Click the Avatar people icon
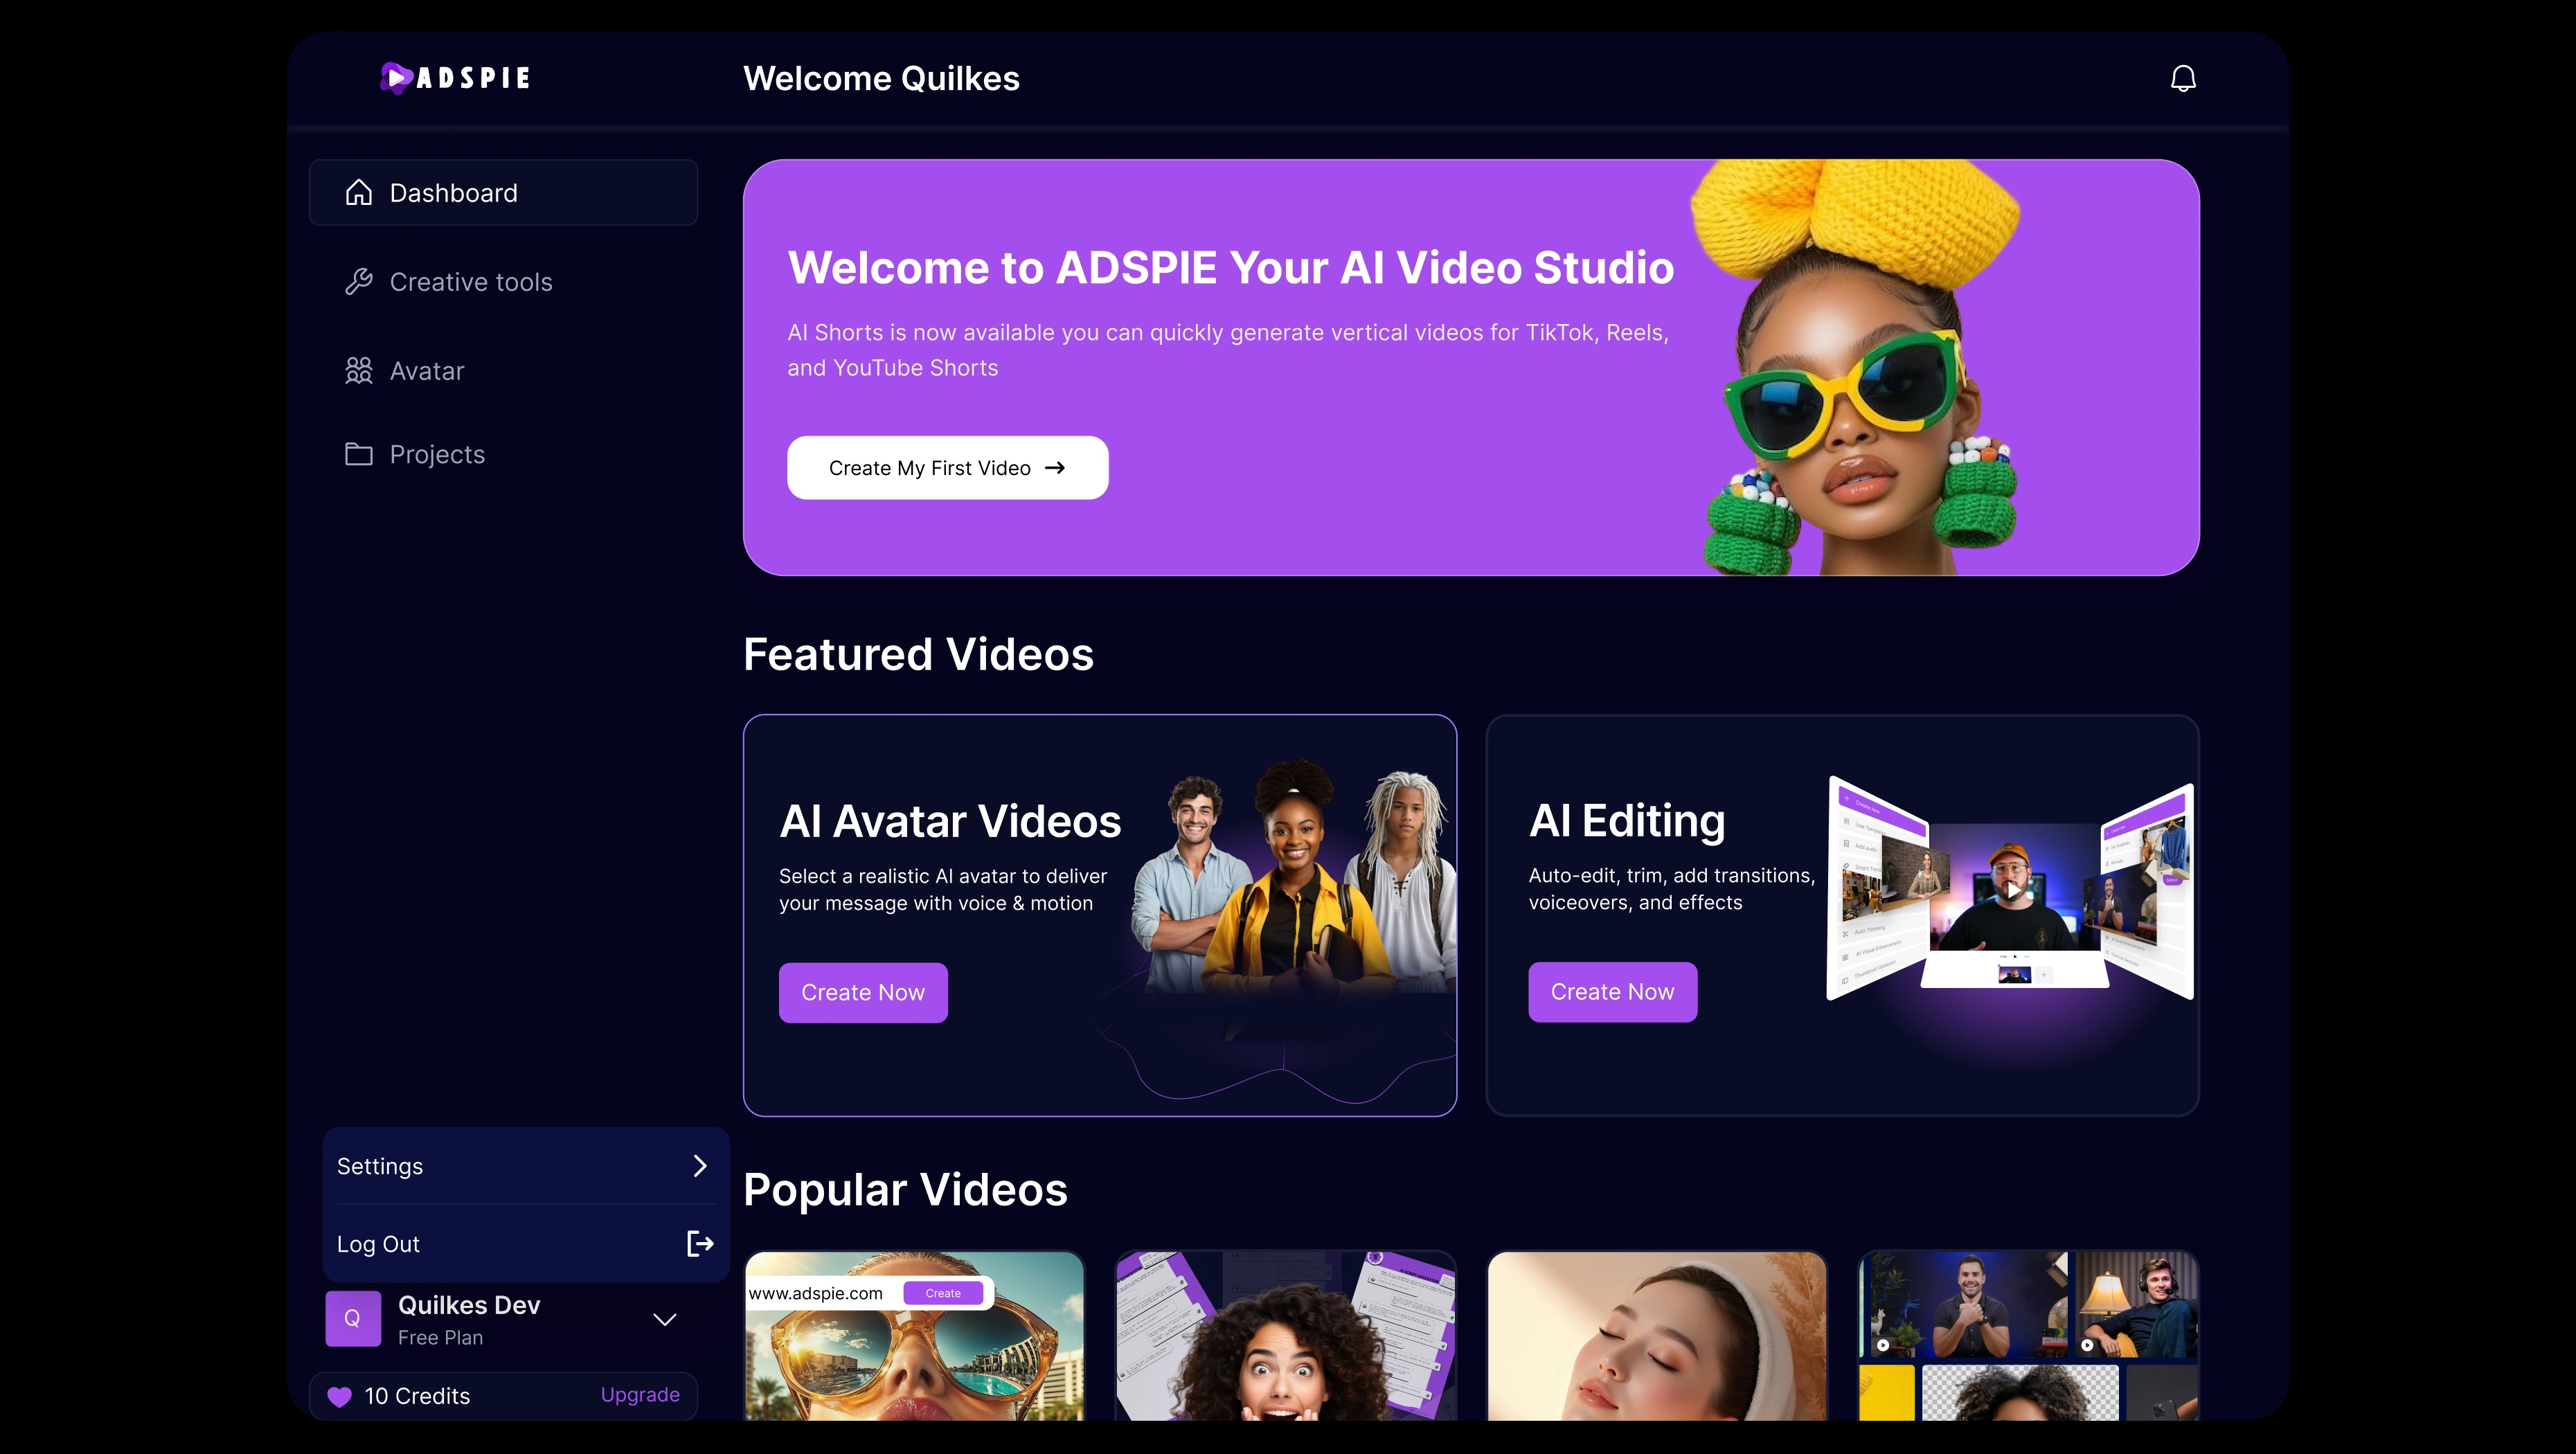This screenshot has width=2576, height=1454. click(x=359, y=371)
